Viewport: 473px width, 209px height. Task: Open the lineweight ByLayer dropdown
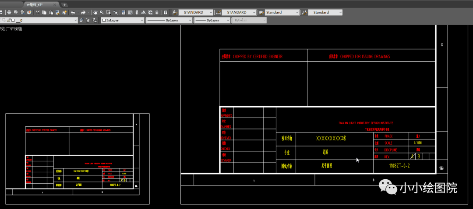point(212,20)
